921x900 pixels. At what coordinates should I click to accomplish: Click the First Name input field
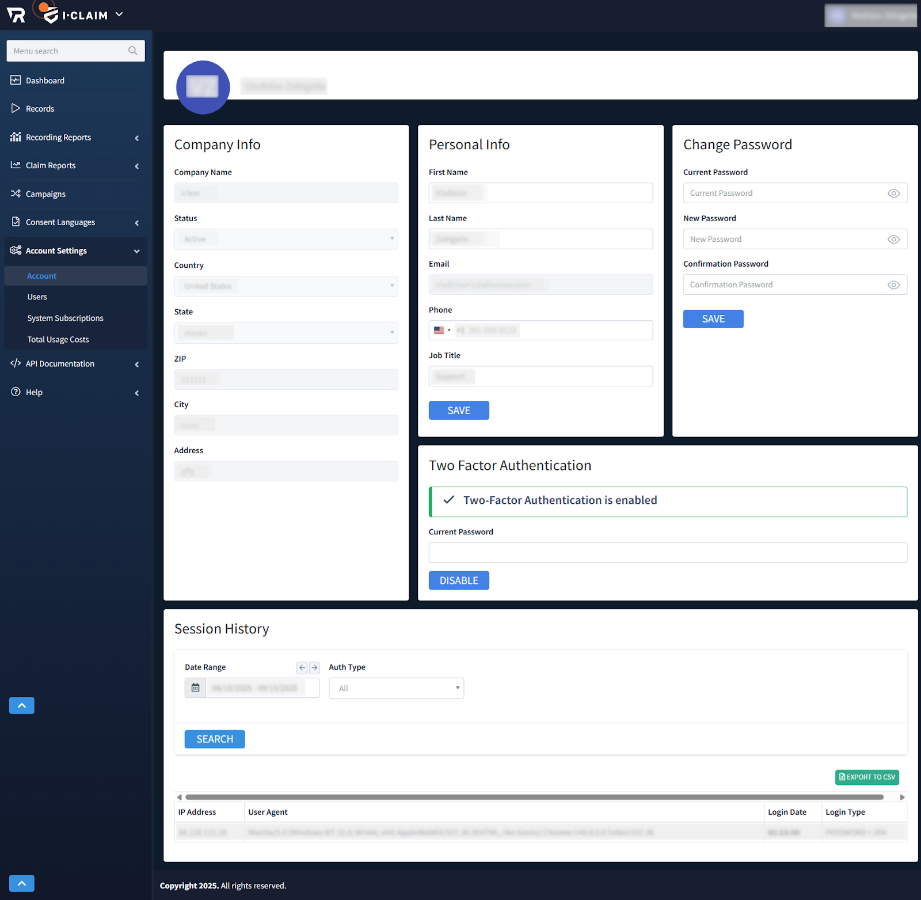541,193
